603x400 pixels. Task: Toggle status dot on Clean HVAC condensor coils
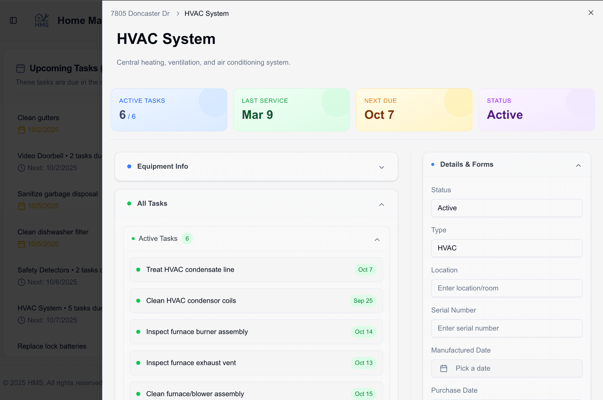[138, 301]
